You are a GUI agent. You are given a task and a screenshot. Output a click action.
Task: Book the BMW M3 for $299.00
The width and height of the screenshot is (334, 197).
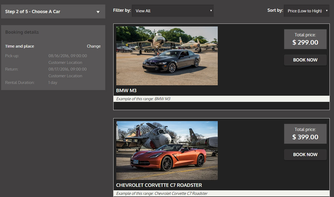pos(305,60)
